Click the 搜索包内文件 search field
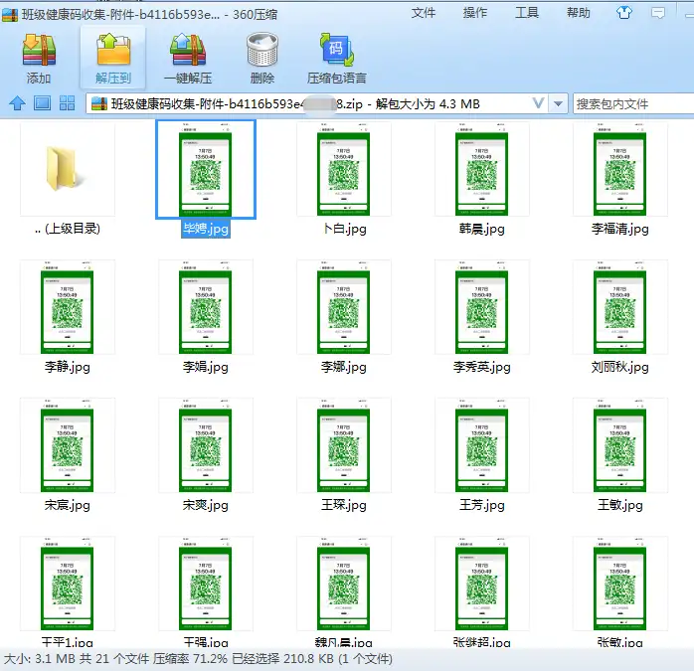 click(x=633, y=104)
